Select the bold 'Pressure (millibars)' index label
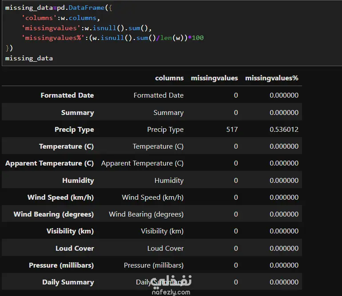 click(x=61, y=265)
